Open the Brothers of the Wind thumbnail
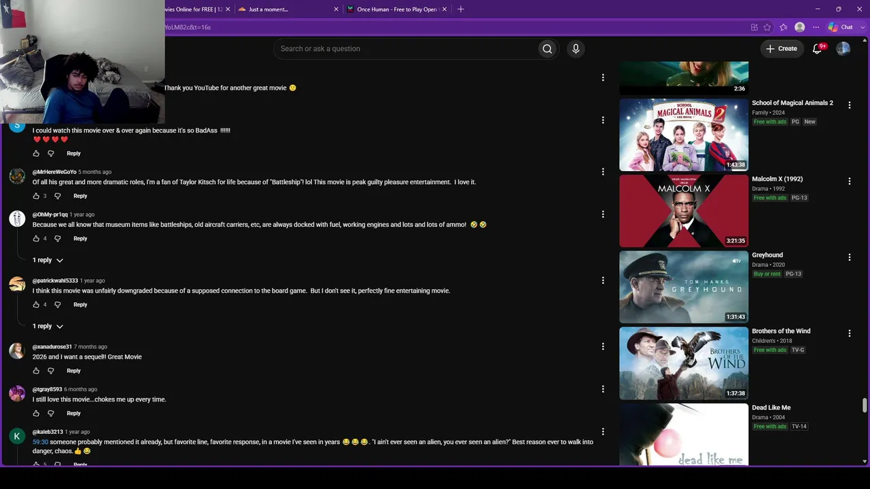The image size is (870, 489). (684, 363)
